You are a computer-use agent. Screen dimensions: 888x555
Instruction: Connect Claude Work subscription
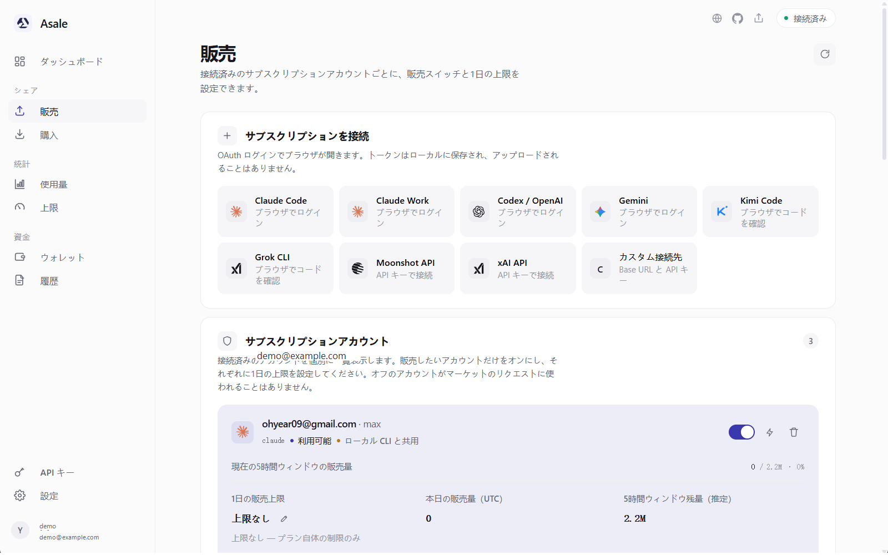pyautogui.click(x=397, y=211)
